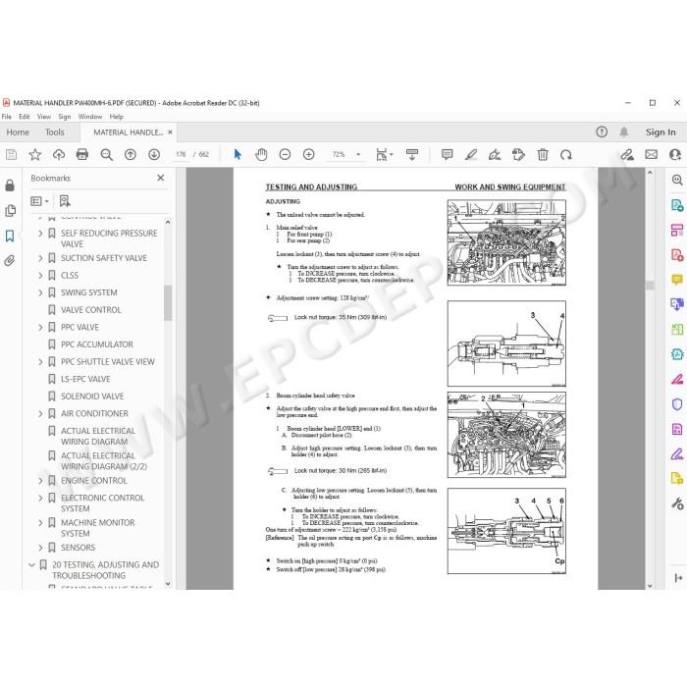Expand SELF REDUCING PRESSURE VALVE bookmark
This screenshot has height=687, width=687.
coord(40,234)
